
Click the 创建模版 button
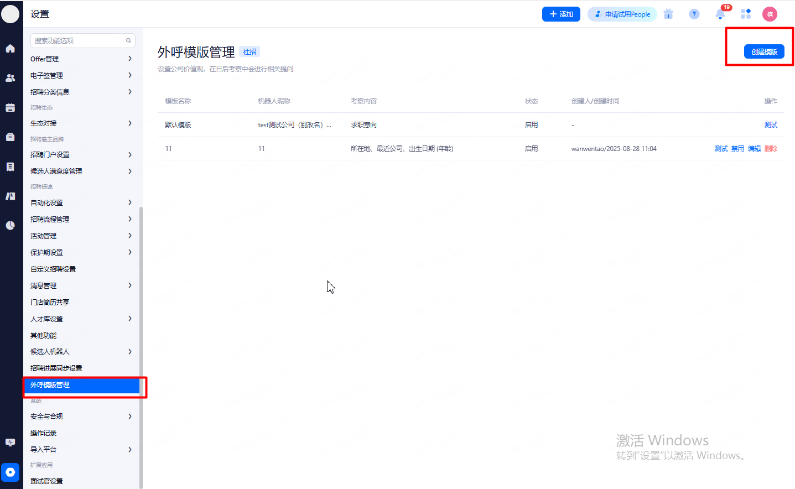click(x=764, y=51)
